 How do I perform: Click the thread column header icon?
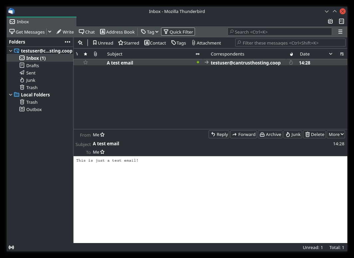pyautogui.click(x=77, y=54)
